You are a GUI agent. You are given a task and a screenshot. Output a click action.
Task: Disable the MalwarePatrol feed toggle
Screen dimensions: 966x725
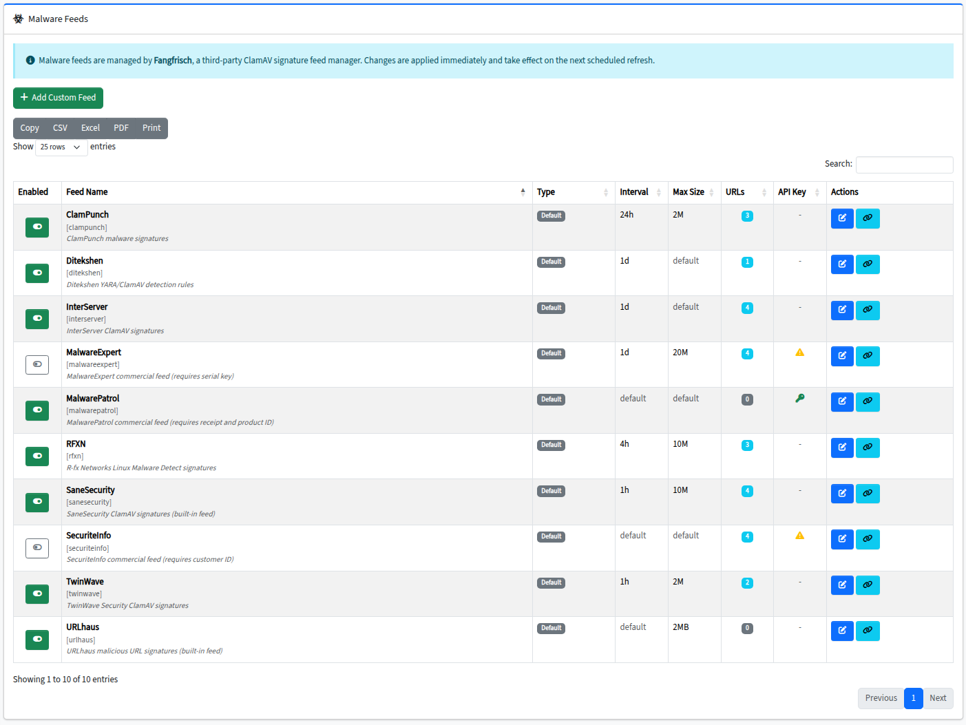(x=37, y=410)
